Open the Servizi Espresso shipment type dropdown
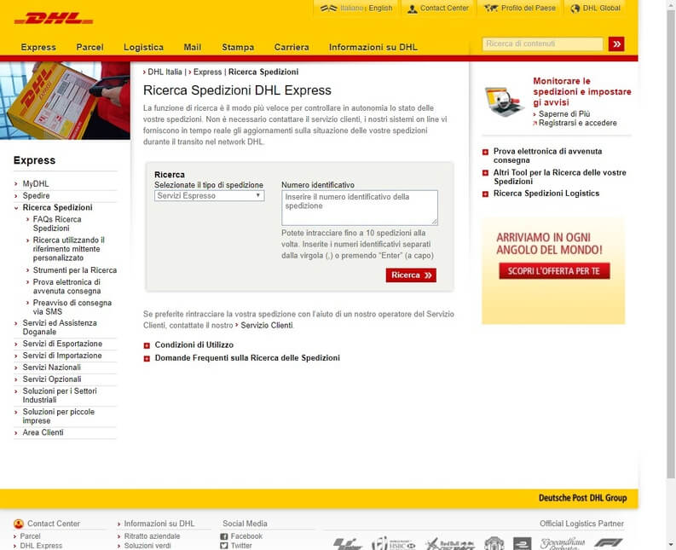 (209, 196)
